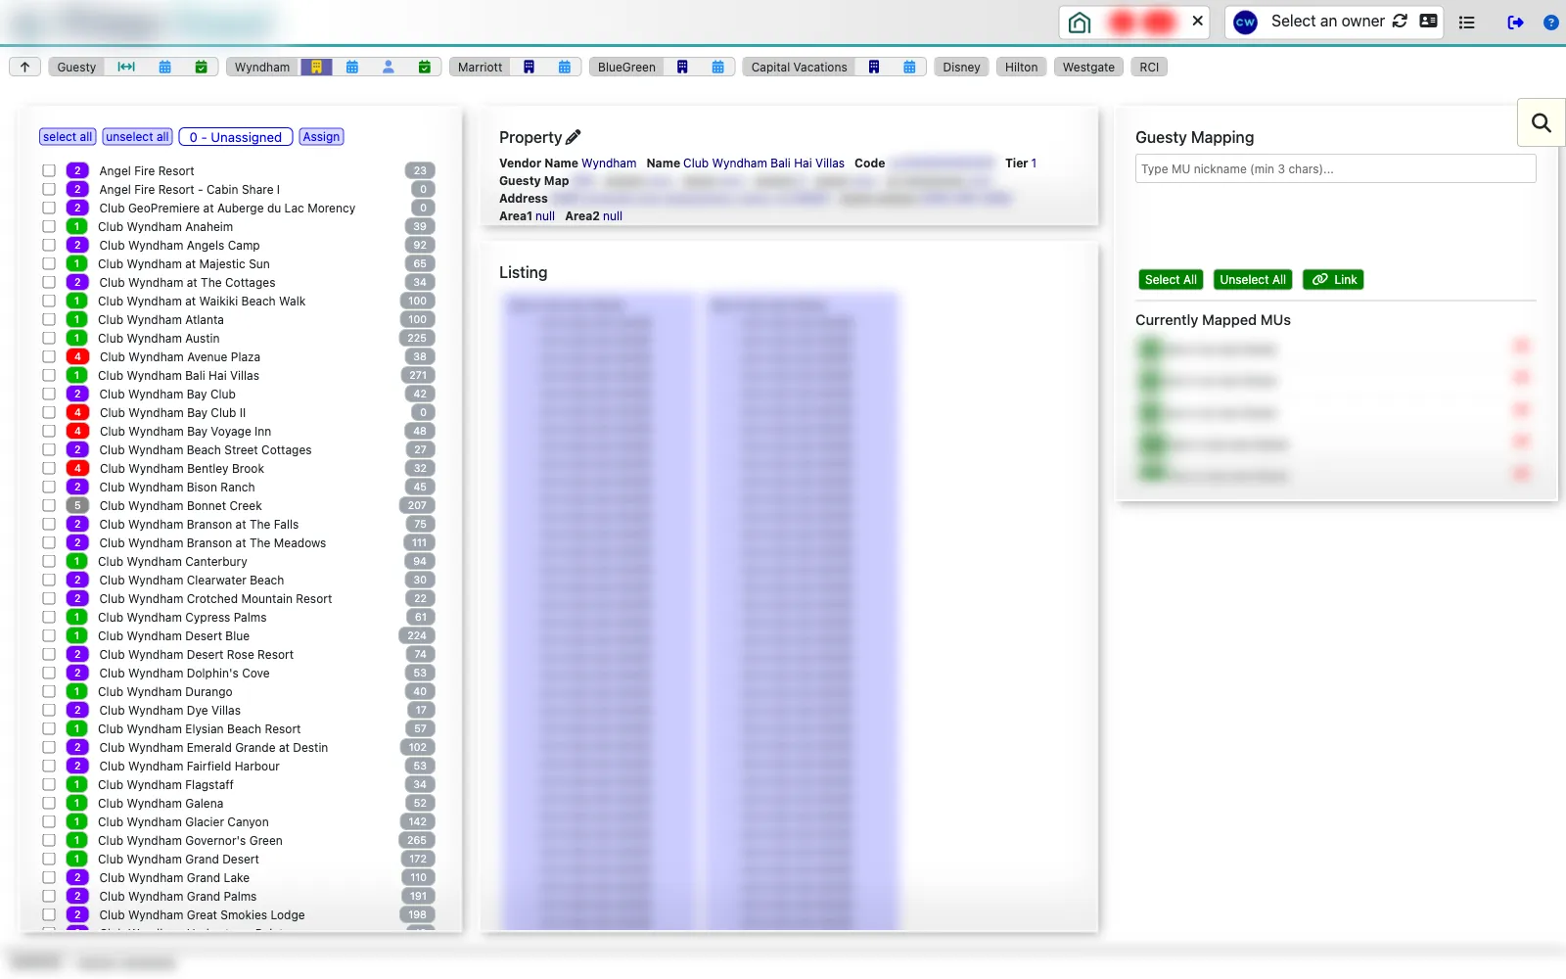The width and height of the screenshot is (1566, 979).
Task: Edit Property using the pencil icon
Action: [x=574, y=137]
